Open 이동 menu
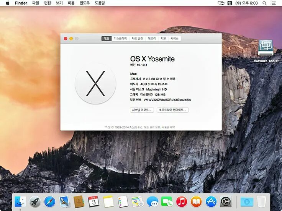The width and height of the screenshot is (282, 211). [x=71, y=3]
